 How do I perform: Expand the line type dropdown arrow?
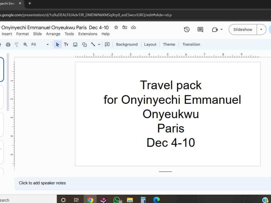99,45
